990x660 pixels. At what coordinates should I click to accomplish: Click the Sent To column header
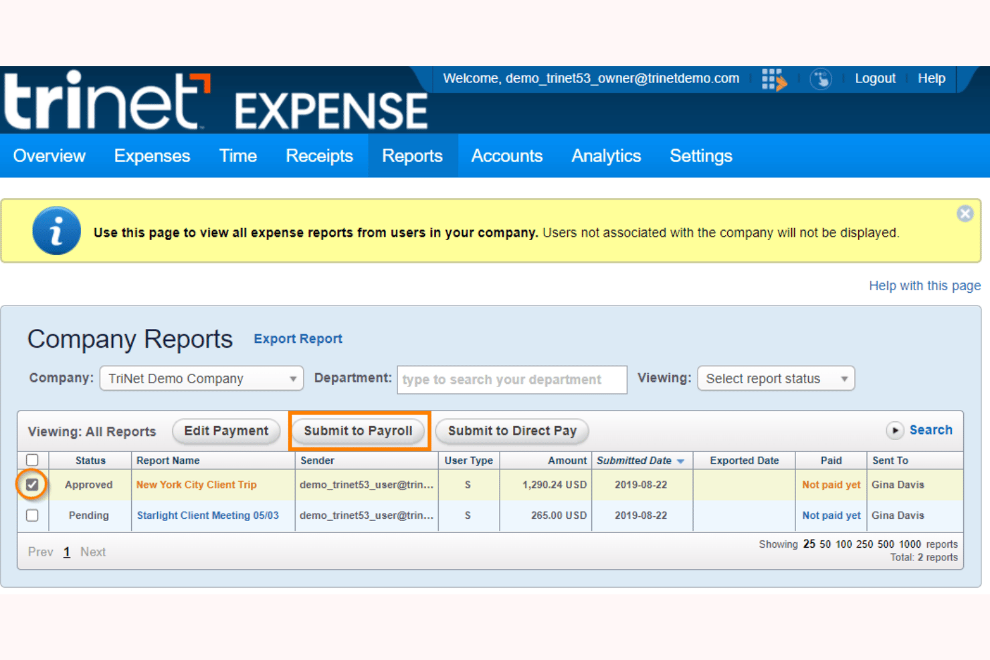tap(890, 461)
